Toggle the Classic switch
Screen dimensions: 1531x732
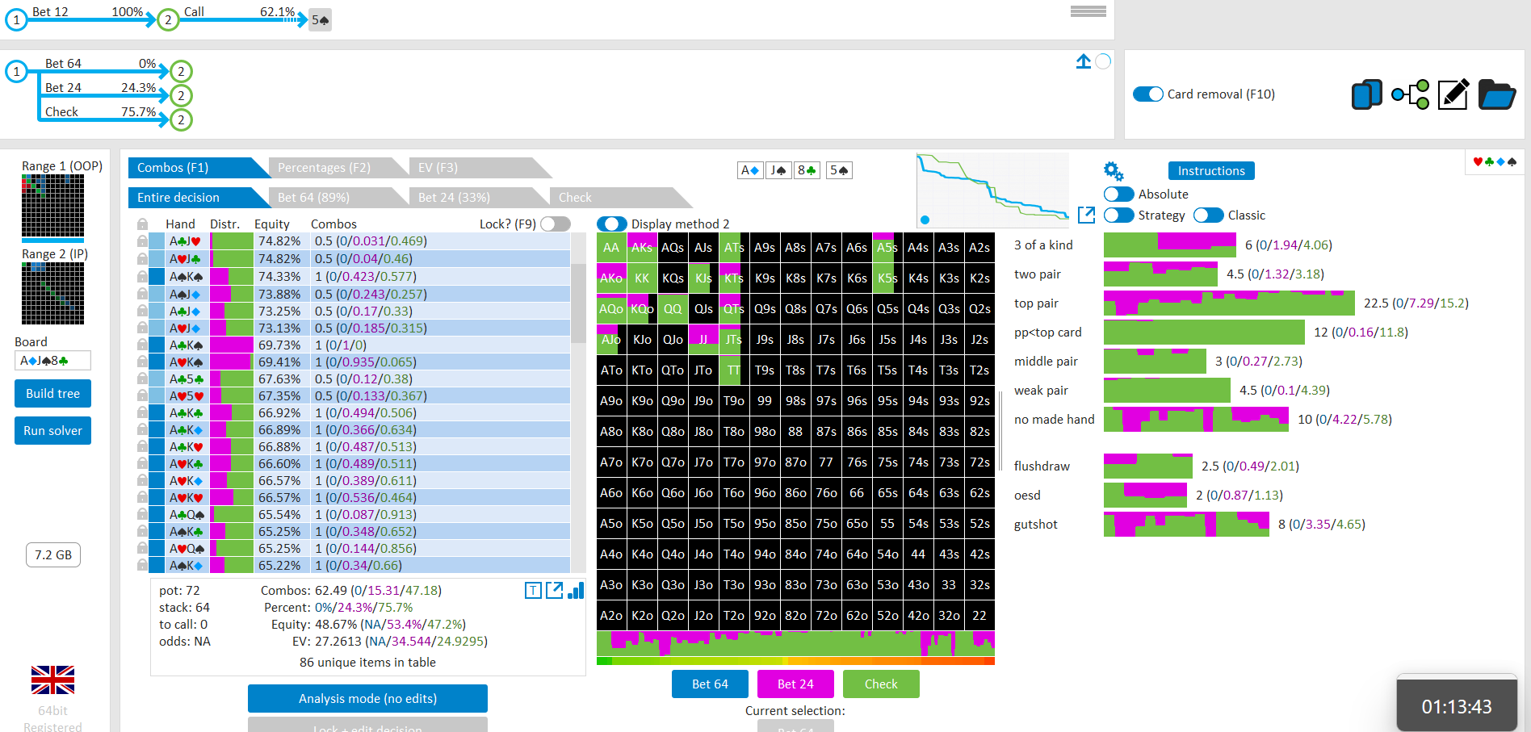tap(1209, 215)
